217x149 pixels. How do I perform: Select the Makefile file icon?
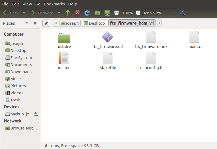108,58
